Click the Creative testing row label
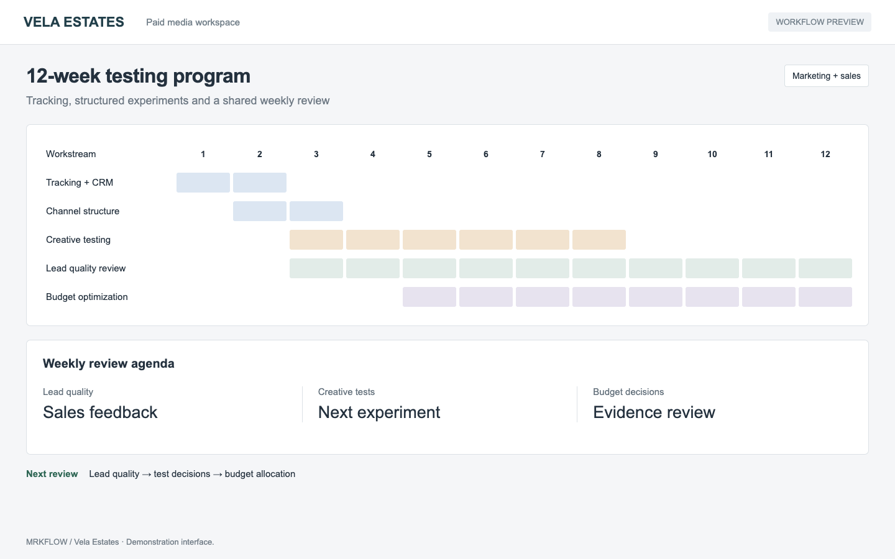Screen dimensions: 895x559 pyautogui.click(x=78, y=240)
